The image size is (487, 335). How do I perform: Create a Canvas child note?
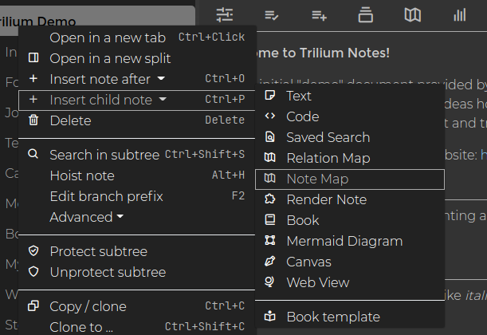tap(350, 262)
